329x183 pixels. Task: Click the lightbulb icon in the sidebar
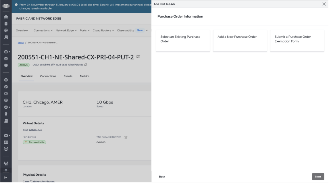(x=6, y=114)
